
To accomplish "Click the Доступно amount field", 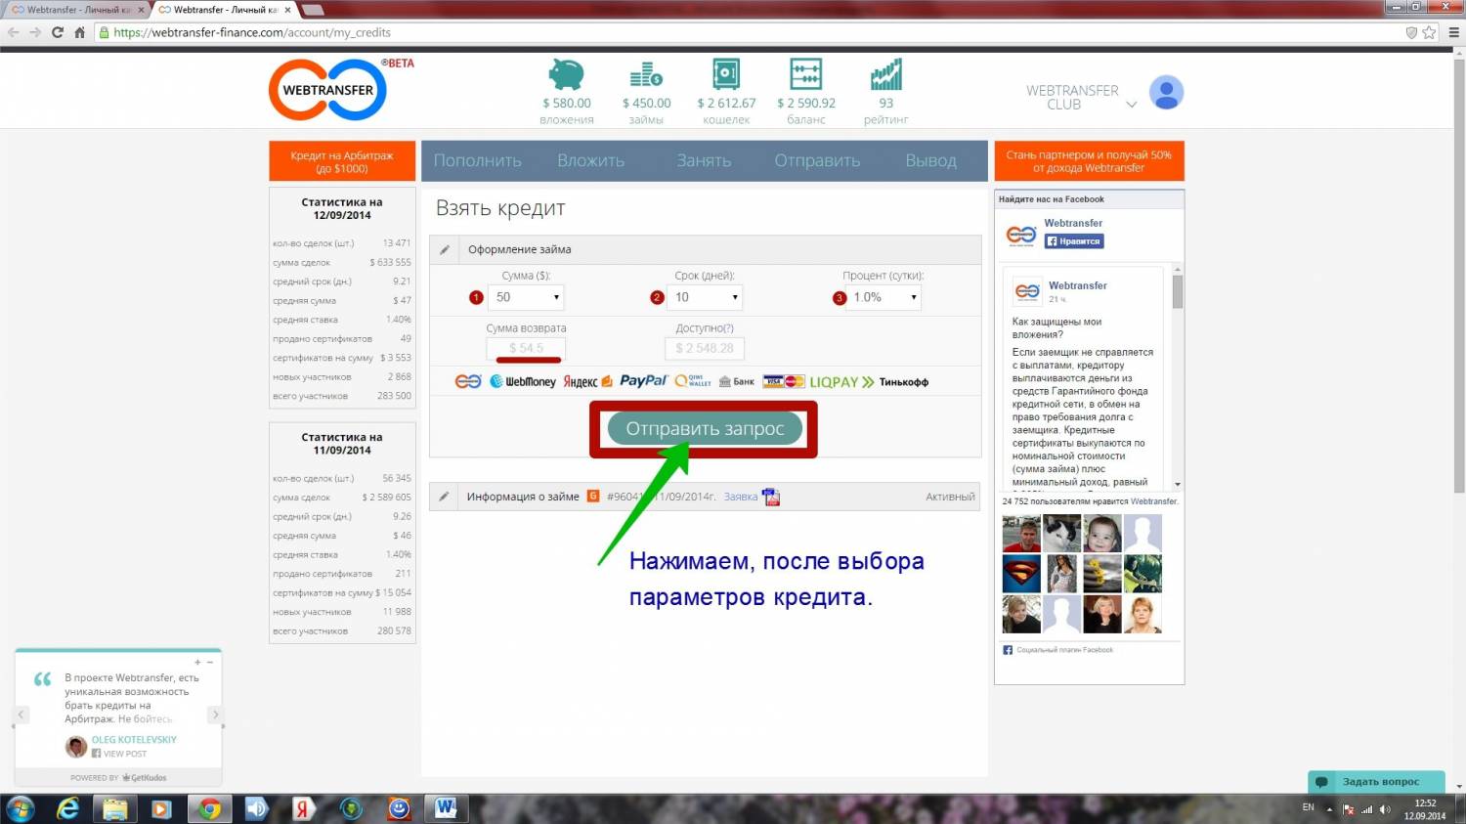I will click(705, 348).
